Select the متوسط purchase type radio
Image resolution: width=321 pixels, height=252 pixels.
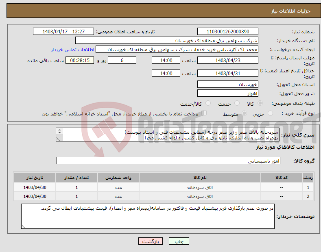[x=244, y=113]
